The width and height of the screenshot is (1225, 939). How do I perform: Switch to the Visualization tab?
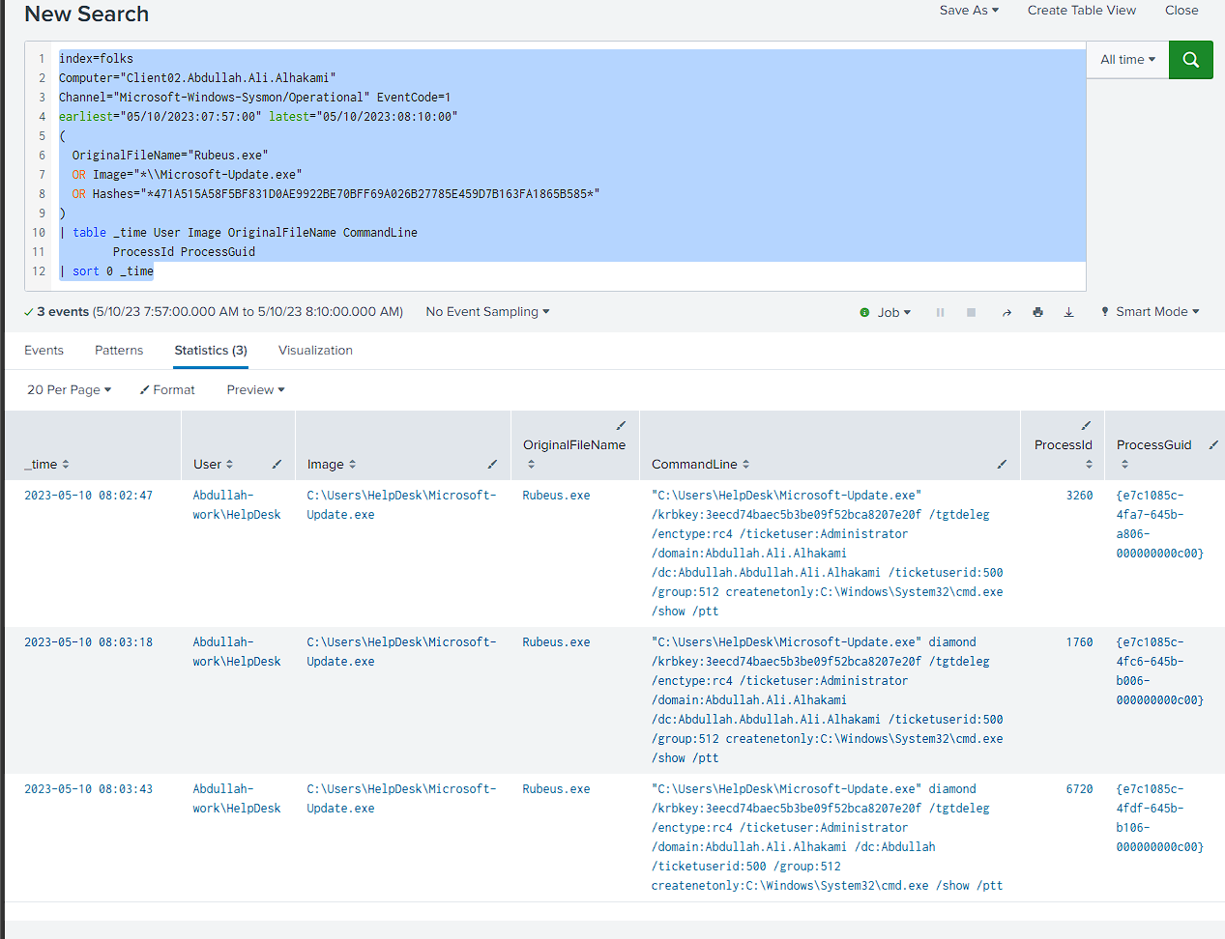tap(315, 351)
